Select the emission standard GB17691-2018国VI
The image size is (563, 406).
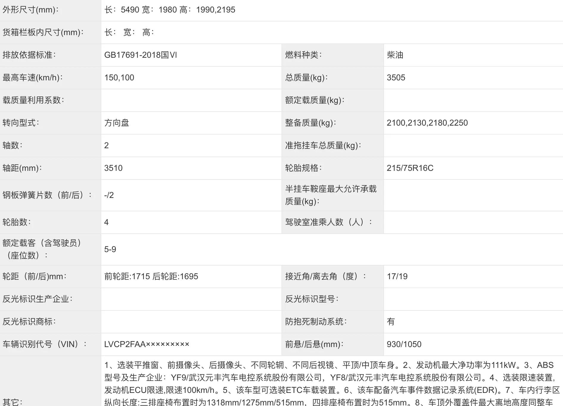[x=141, y=55]
